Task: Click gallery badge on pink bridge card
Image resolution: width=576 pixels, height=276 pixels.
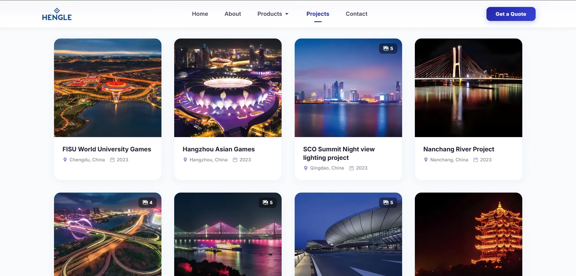Action: (268, 203)
